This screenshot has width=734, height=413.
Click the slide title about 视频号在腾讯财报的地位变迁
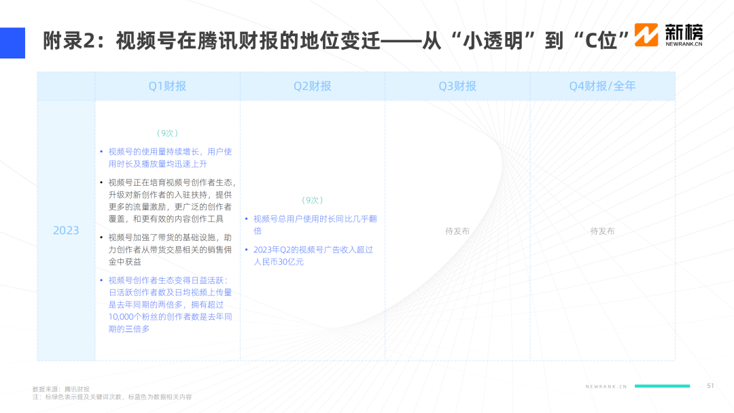tap(336, 41)
